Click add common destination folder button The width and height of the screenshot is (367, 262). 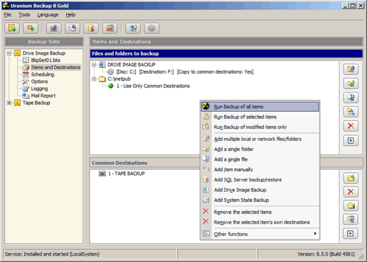350,178
